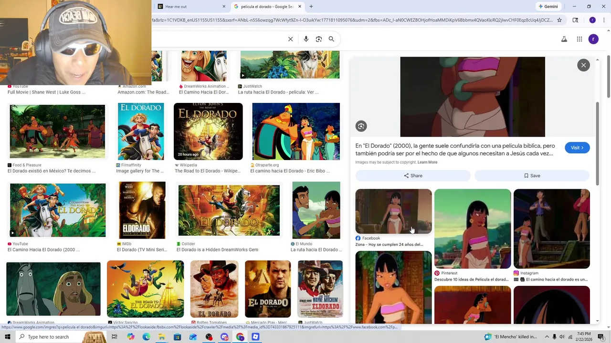Open the Windows Start menu
This screenshot has height=343, width=611.
pyautogui.click(x=8, y=337)
